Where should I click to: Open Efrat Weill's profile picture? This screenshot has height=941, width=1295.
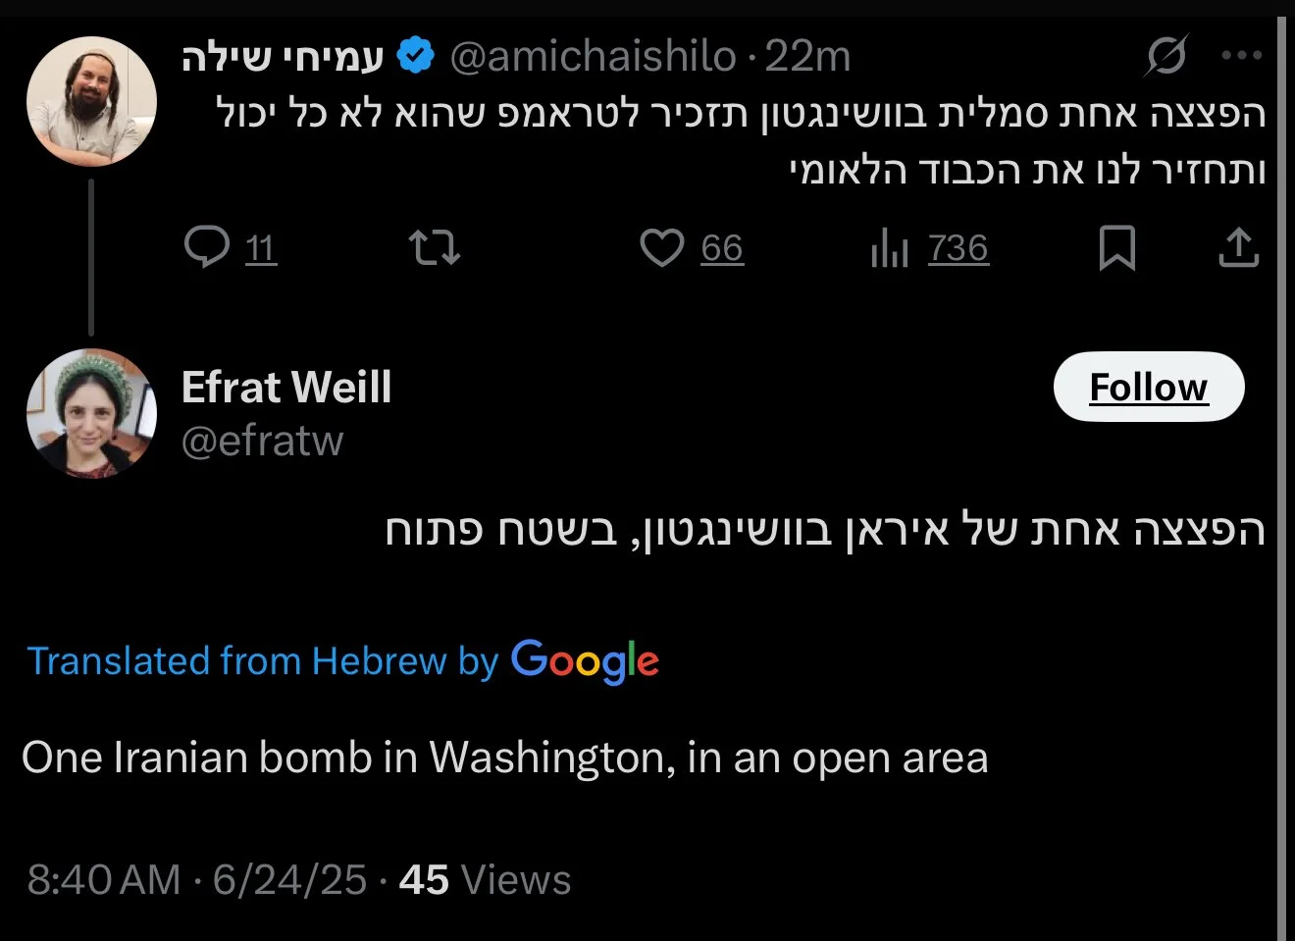pos(91,413)
